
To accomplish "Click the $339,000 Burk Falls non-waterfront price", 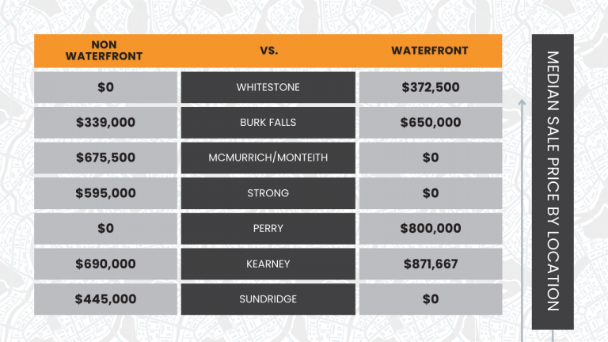I will 105,123.
